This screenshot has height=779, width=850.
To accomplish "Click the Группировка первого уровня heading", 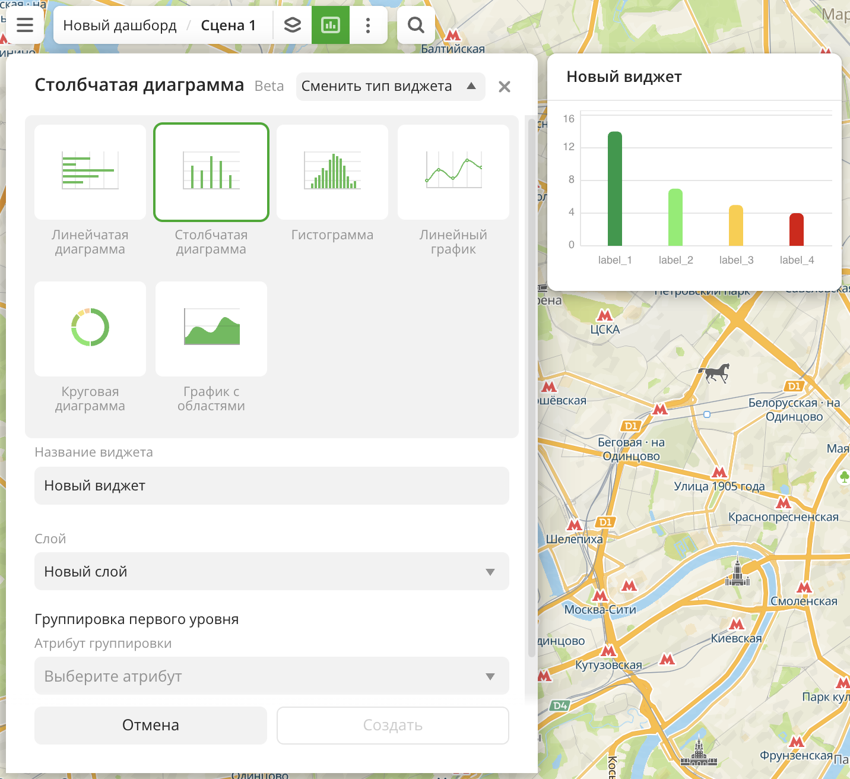I will coord(137,619).
